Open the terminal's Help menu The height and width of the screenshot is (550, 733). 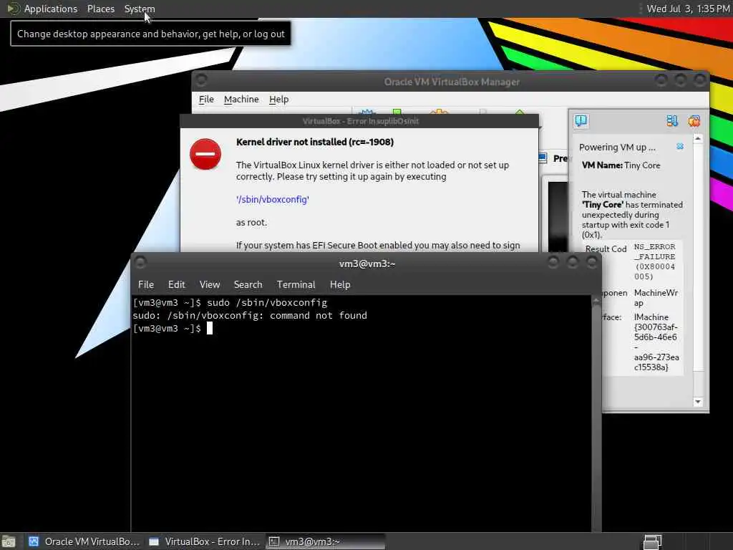pyautogui.click(x=340, y=284)
